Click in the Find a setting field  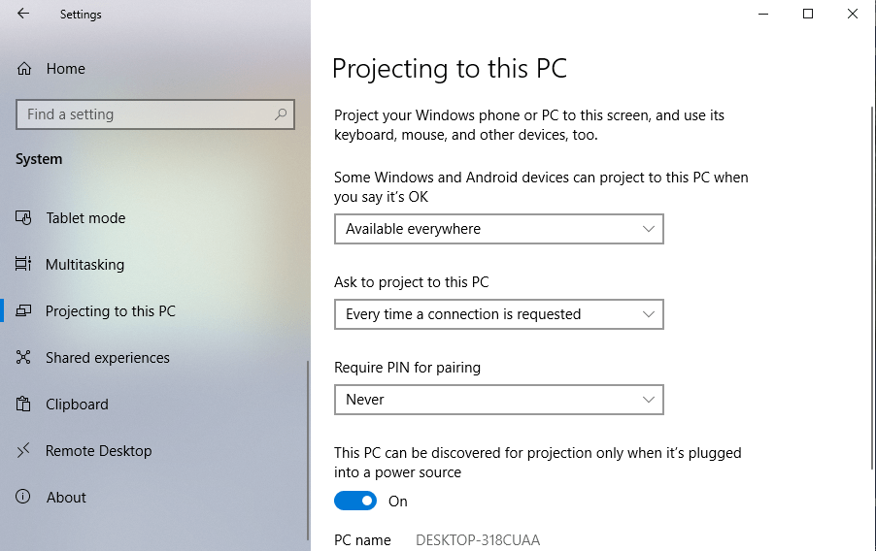click(x=155, y=114)
